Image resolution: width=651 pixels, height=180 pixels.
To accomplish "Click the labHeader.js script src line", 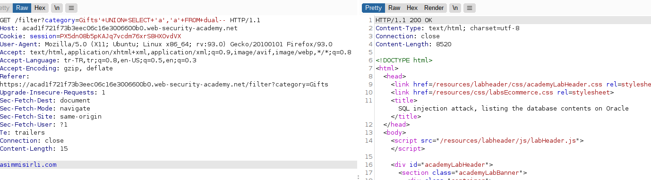I will pos(487,140).
